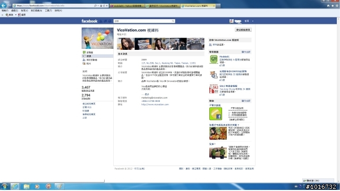Image resolution: width=340 pixels, height=191 pixels.
Task: Click the convert toolbar button
Action: point(10,15)
